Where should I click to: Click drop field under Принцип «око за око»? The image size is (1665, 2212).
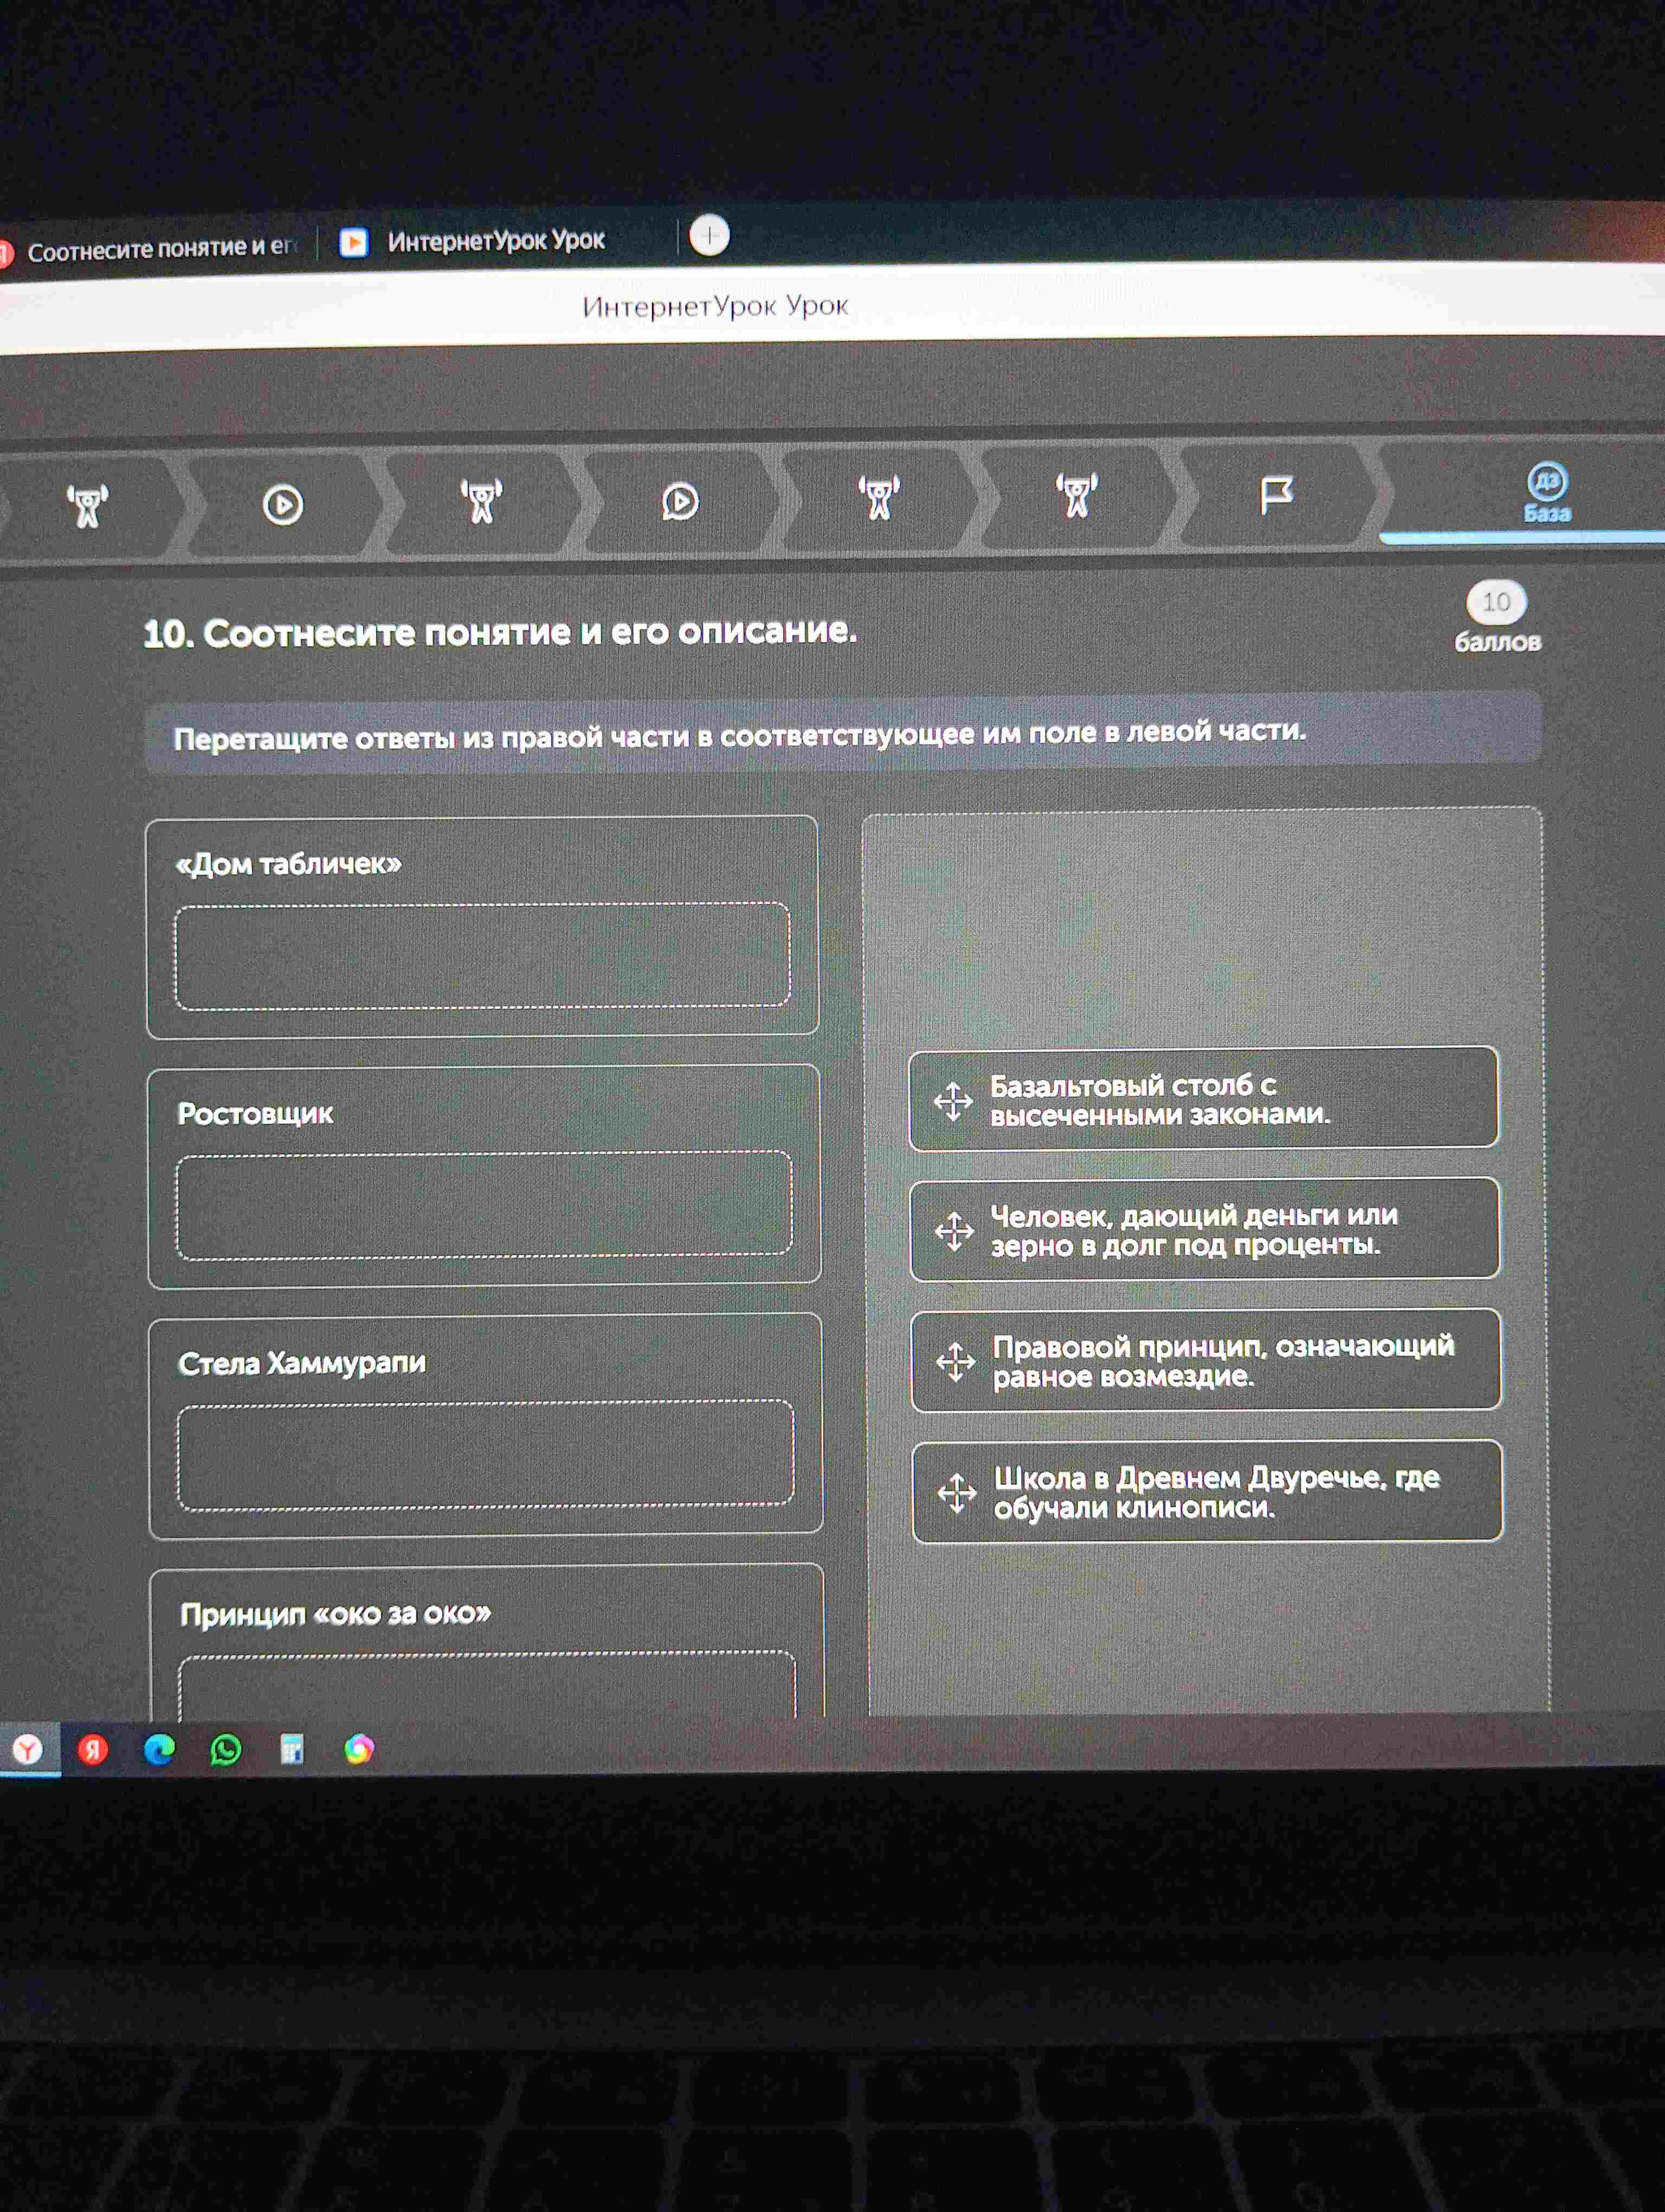tap(488, 1686)
